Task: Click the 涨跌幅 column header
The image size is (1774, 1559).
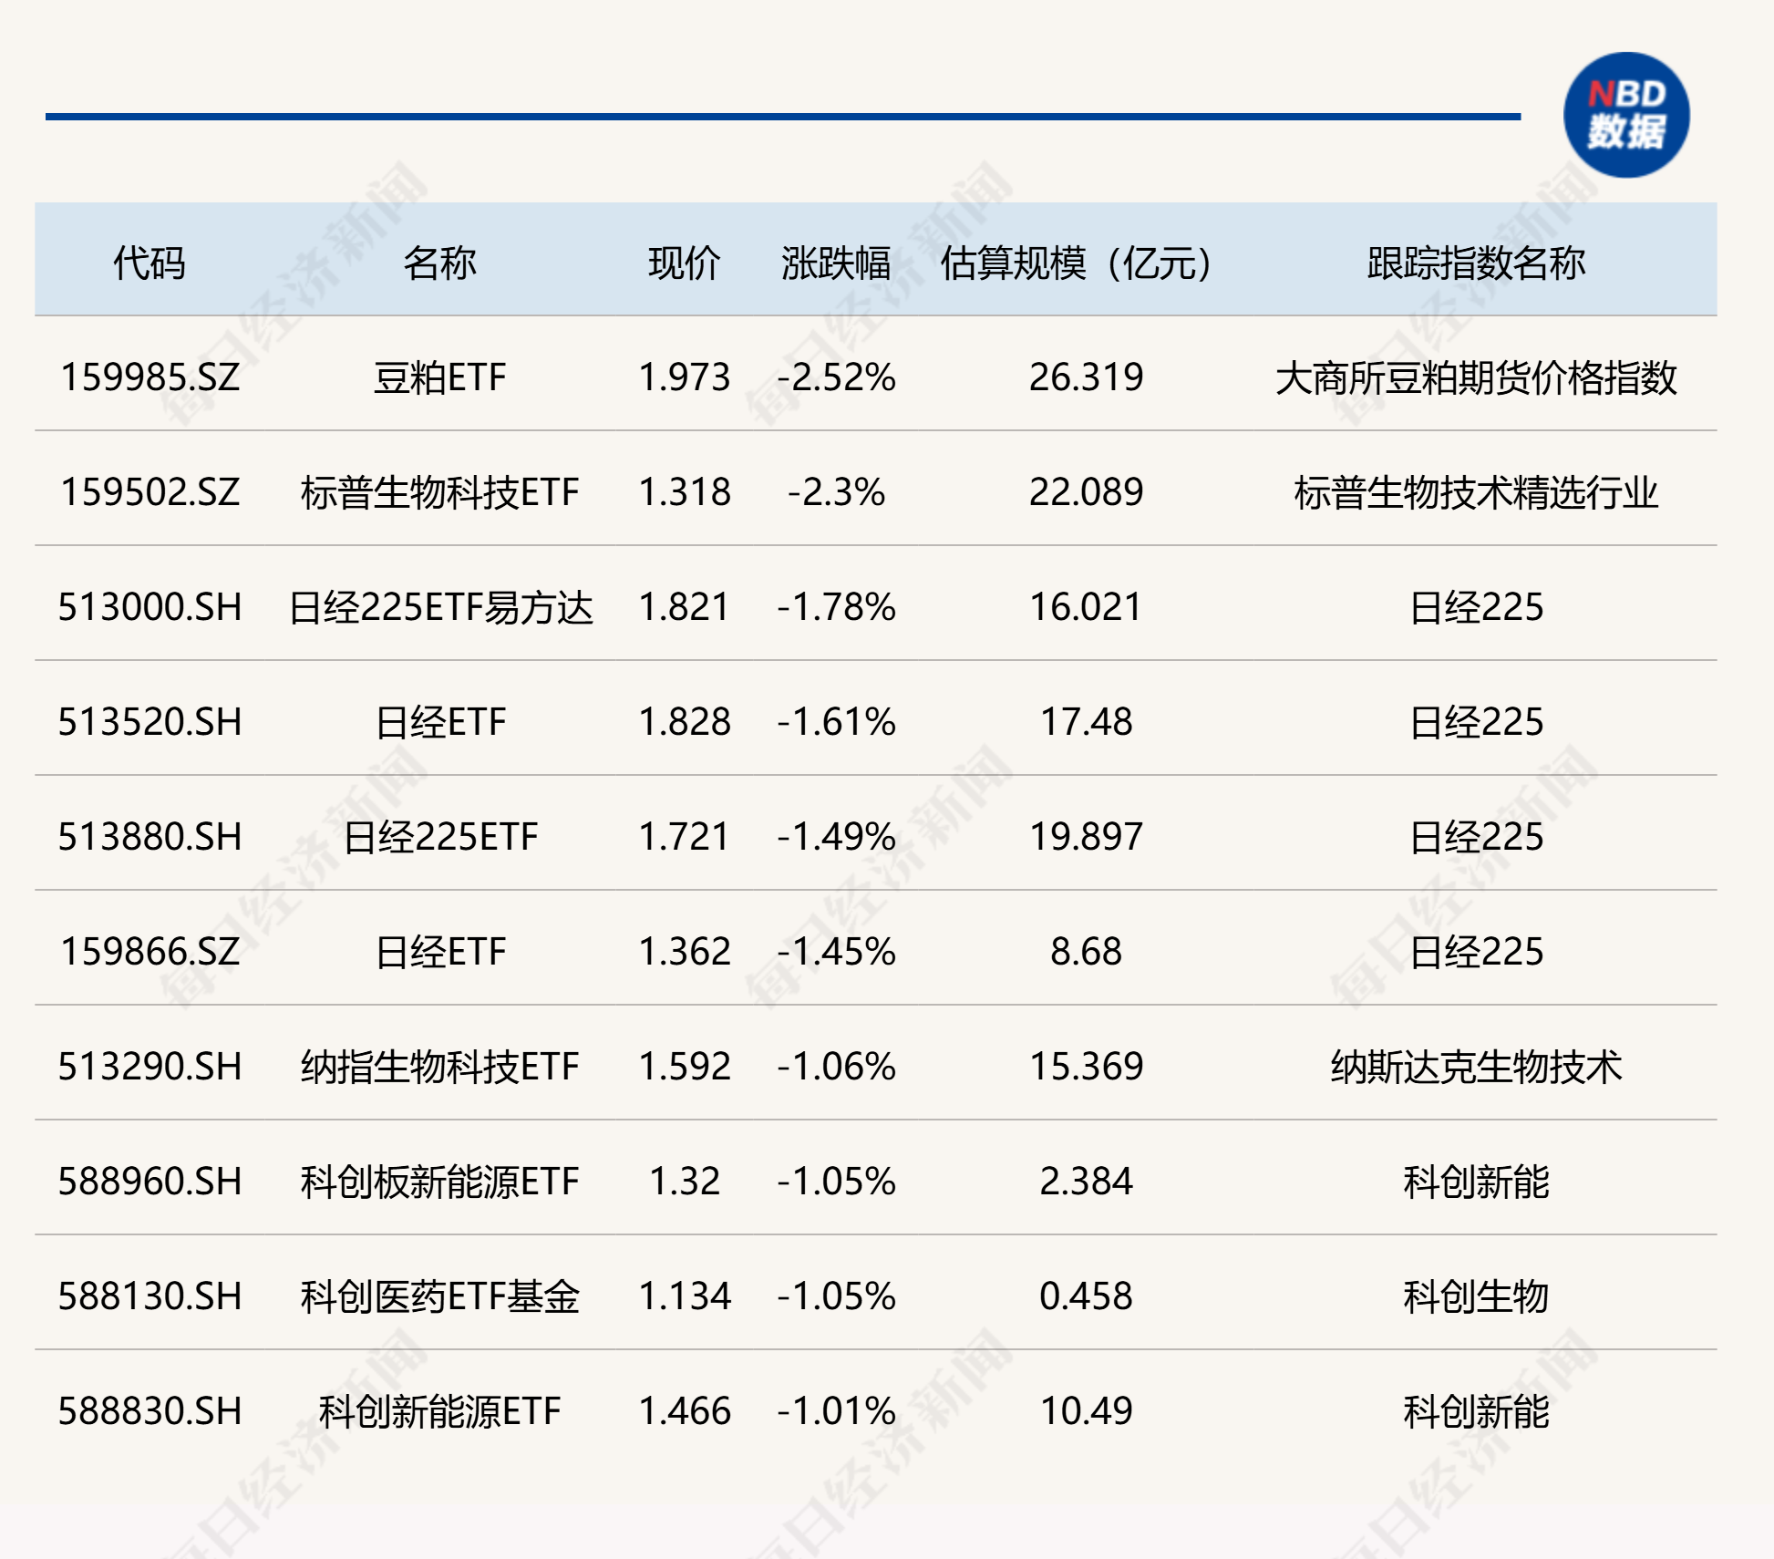Action: (835, 263)
